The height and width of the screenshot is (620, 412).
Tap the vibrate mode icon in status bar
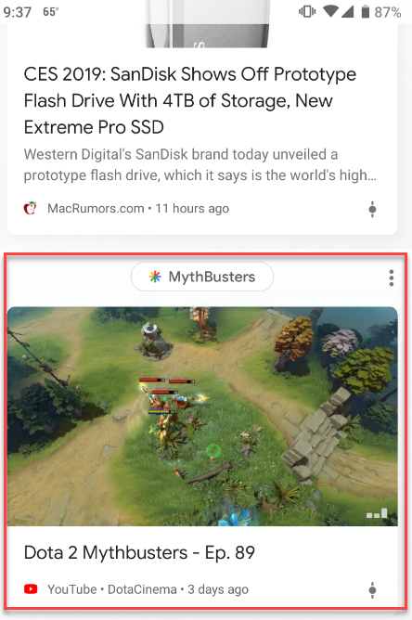(x=307, y=11)
